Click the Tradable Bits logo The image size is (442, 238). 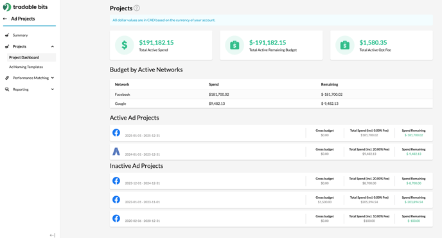pyautogui.click(x=25, y=7)
